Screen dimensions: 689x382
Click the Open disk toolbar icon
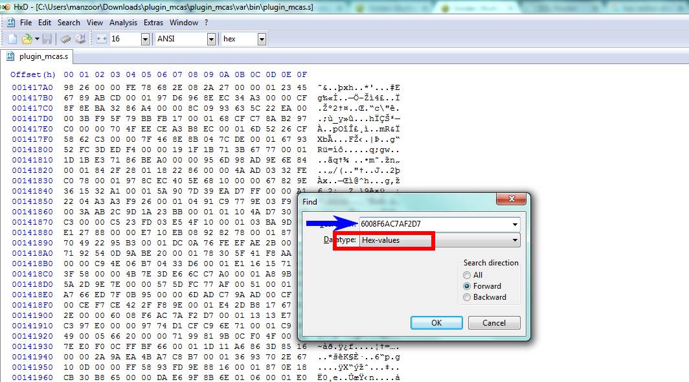pyautogui.click(x=80, y=39)
